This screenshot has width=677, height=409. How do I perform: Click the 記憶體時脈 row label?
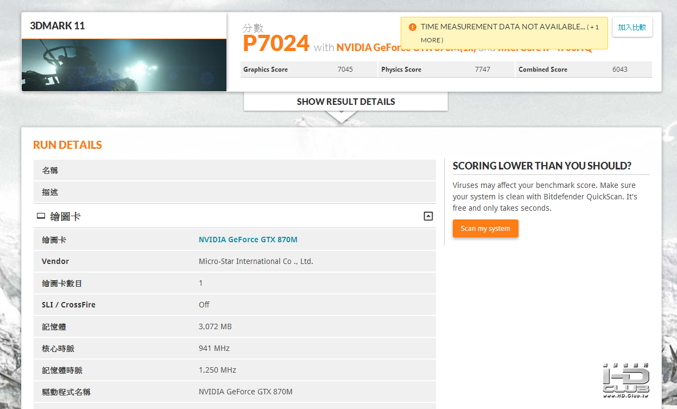point(62,370)
